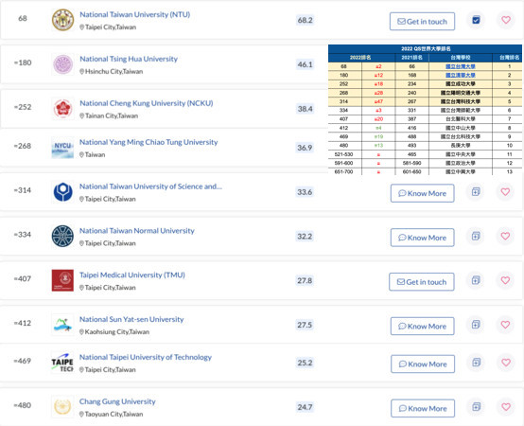Image resolution: width=524 pixels, height=426 pixels.
Task: Add Taipei University of Technology to compare
Action: point(476,363)
